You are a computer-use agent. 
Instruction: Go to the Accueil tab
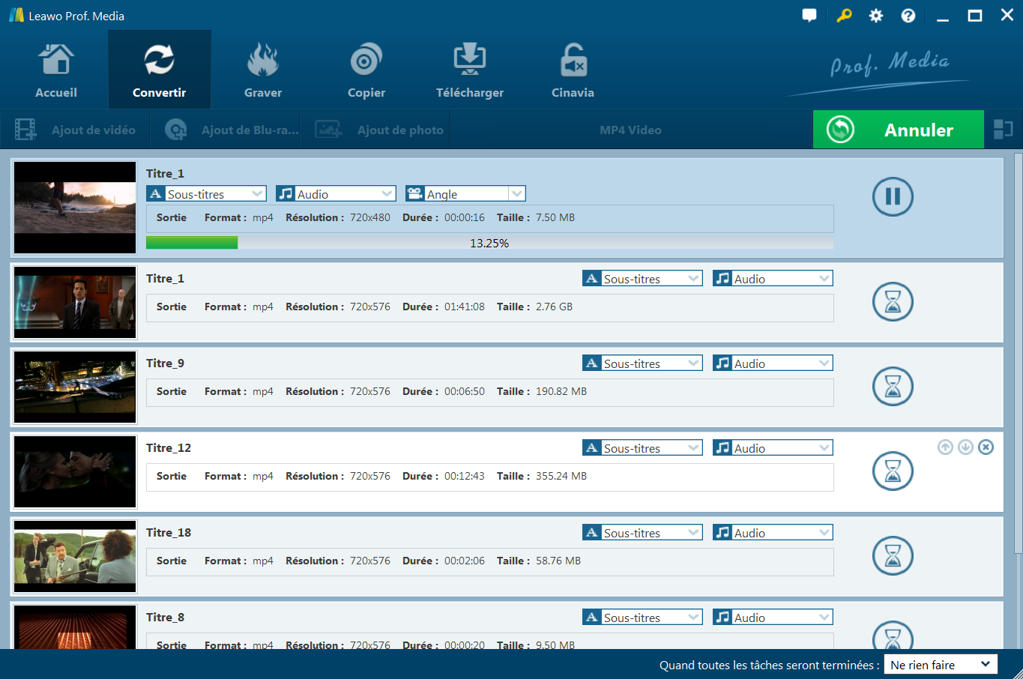(x=56, y=70)
